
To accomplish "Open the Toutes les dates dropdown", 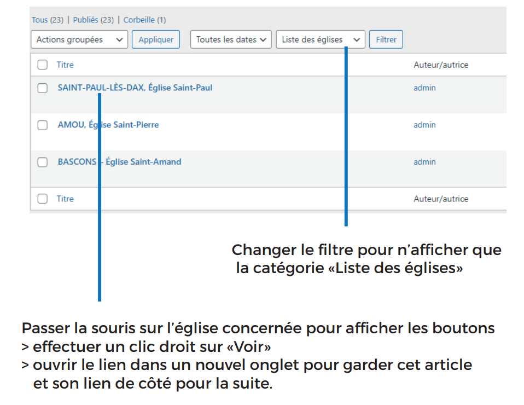I will click(x=231, y=39).
